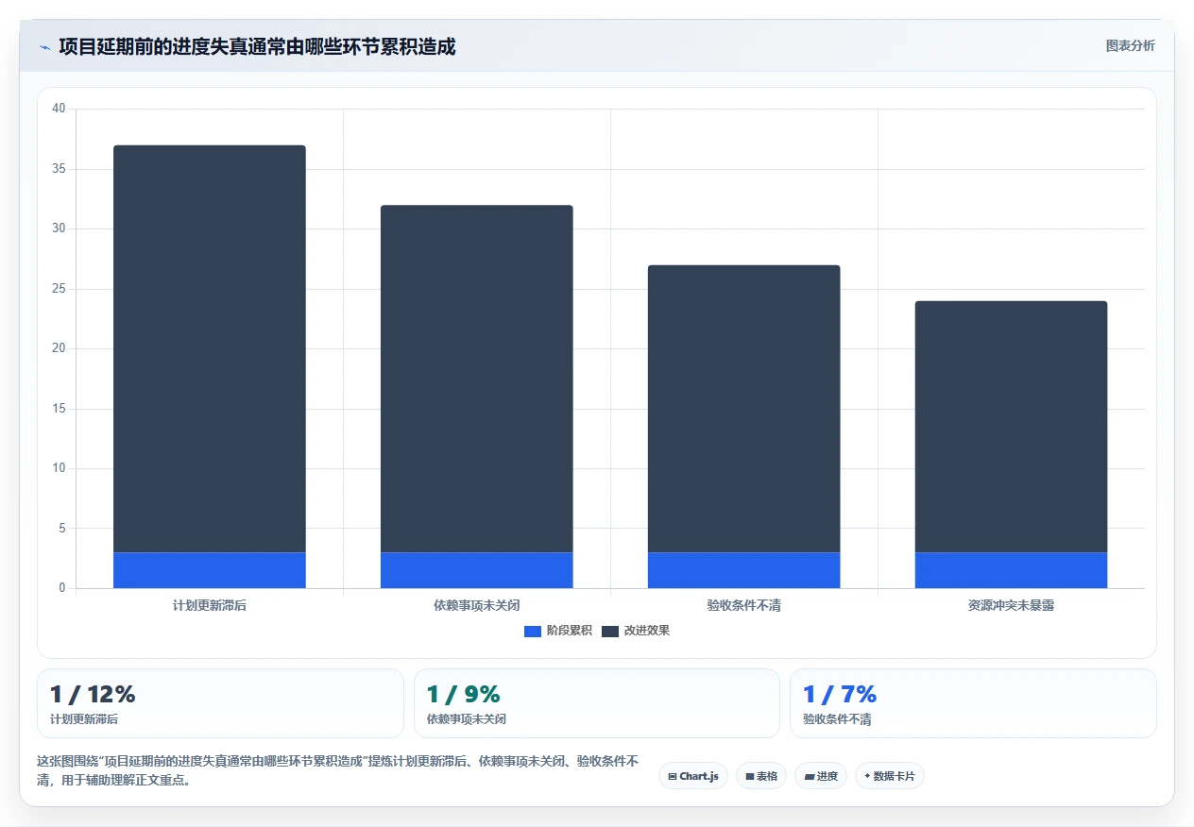Click the y-axis value 40
Viewport: 1194px width, 827px height.
(x=59, y=109)
